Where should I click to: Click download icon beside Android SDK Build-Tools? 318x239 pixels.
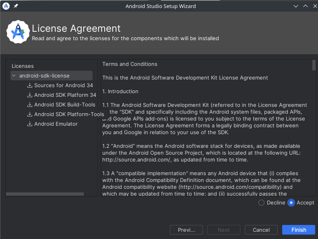[x=30, y=105]
